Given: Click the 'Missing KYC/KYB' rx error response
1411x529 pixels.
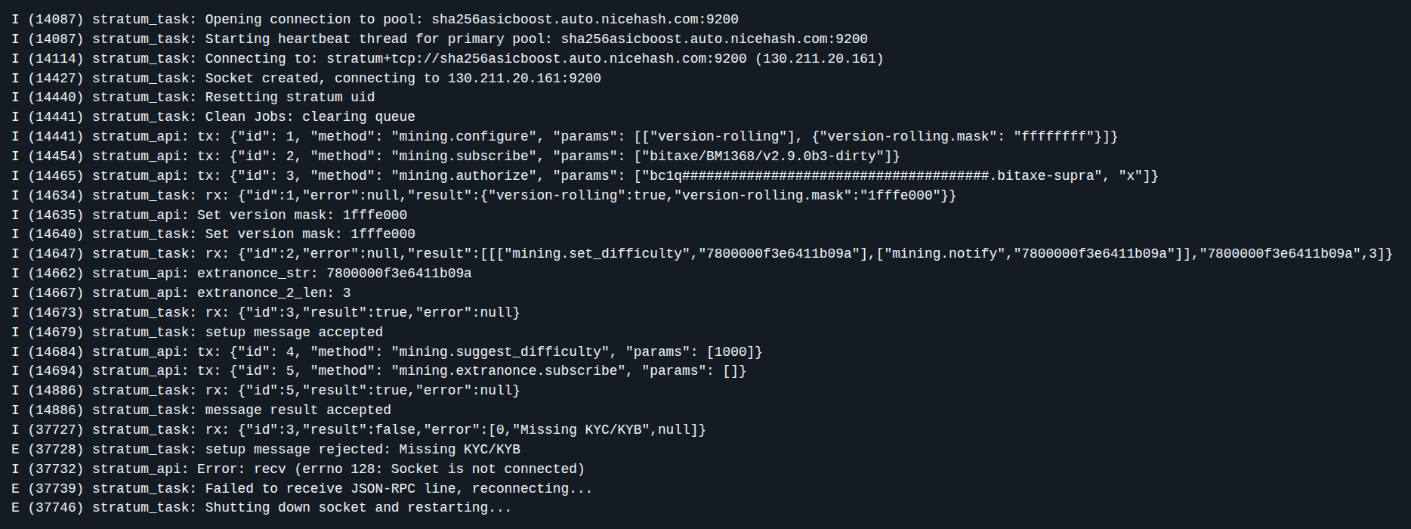Looking at the screenshot, I should tap(359, 430).
